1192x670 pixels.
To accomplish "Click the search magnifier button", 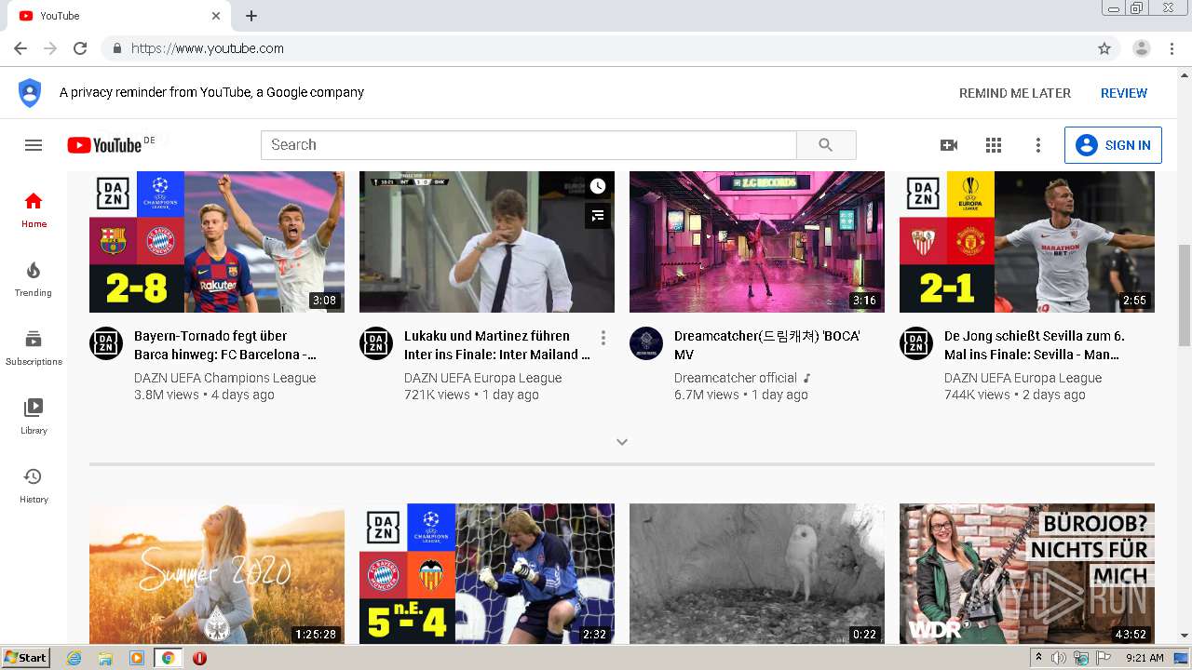I will (x=826, y=145).
